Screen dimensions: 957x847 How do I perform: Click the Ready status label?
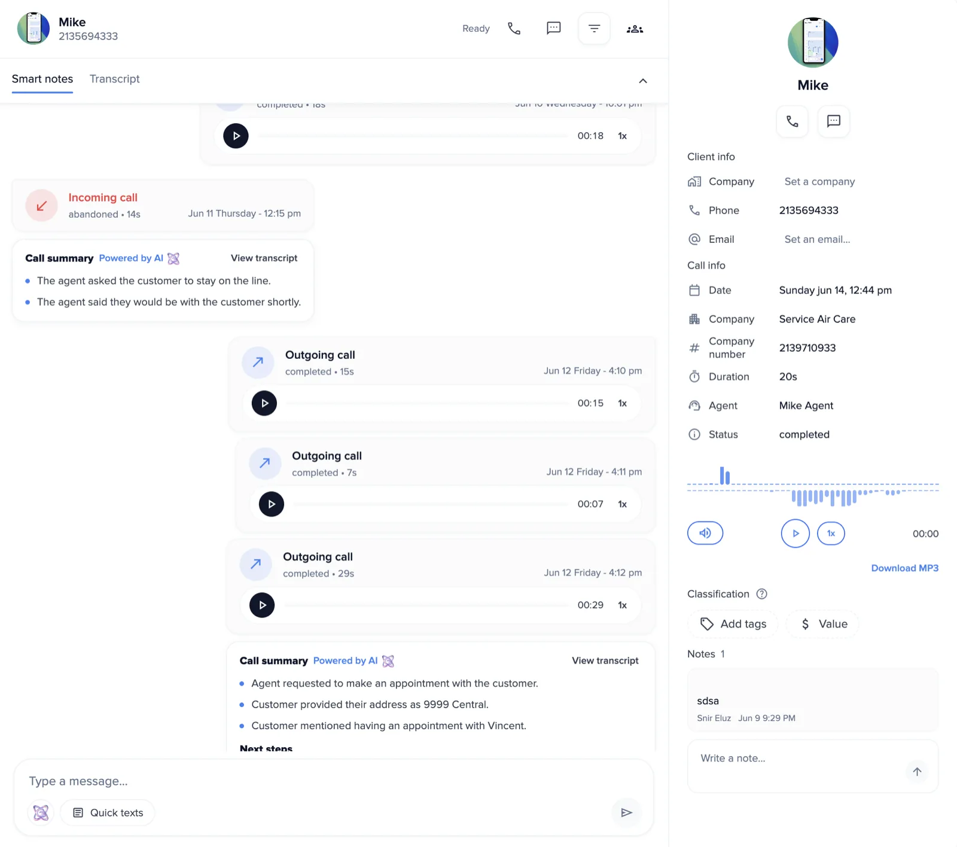476,29
